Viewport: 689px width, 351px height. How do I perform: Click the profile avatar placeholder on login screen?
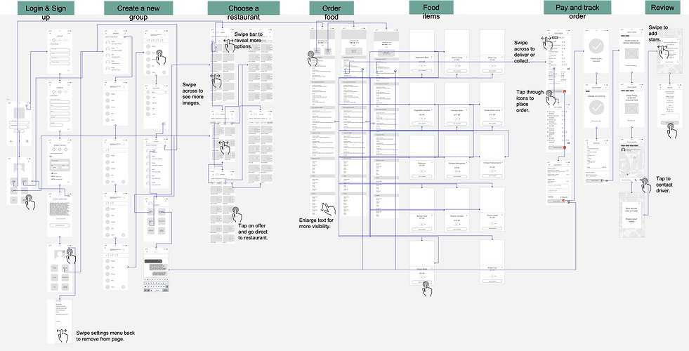[18, 167]
